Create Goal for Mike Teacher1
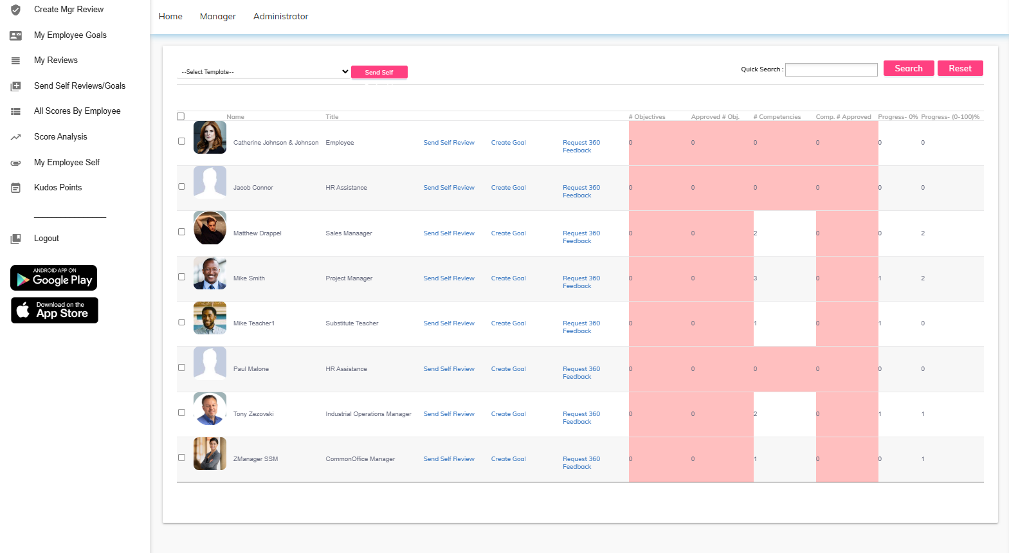1009x553 pixels. click(509, 323)
